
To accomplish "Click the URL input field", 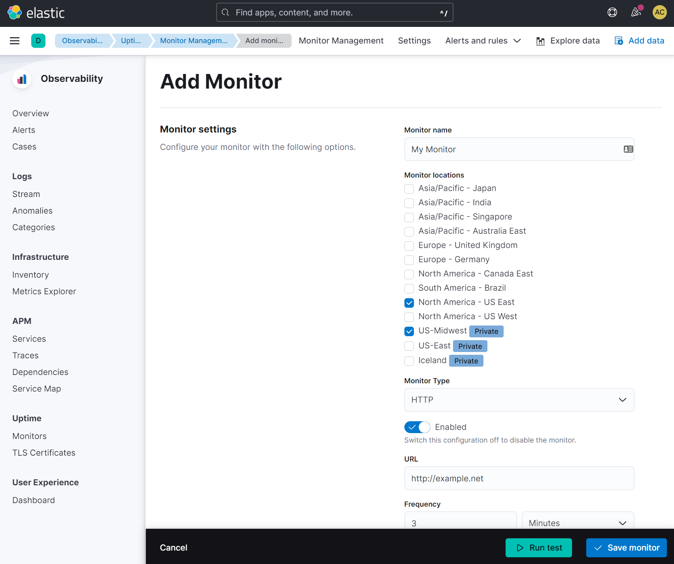I will (x=519, y=478).
